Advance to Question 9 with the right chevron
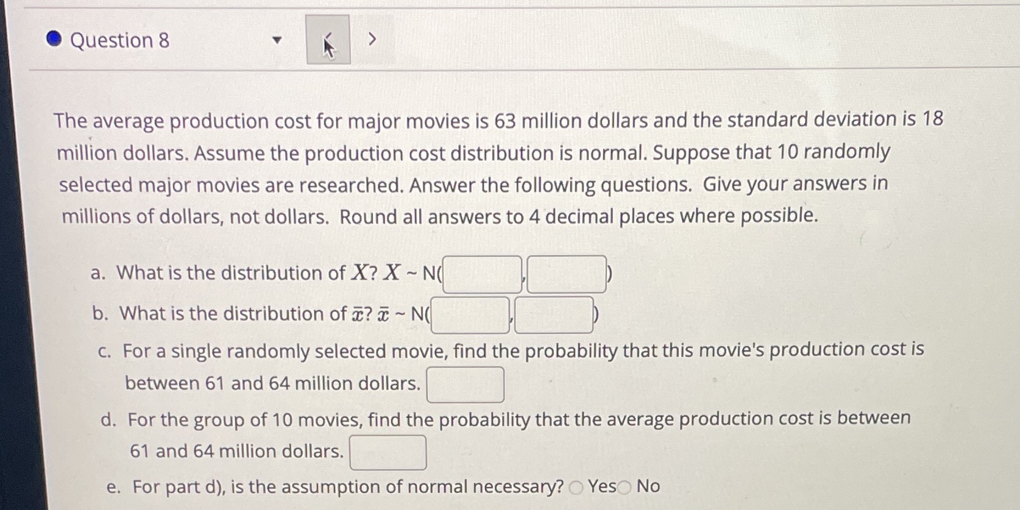The height and width of the screenshot is (510, 1020). click(372, 39)
